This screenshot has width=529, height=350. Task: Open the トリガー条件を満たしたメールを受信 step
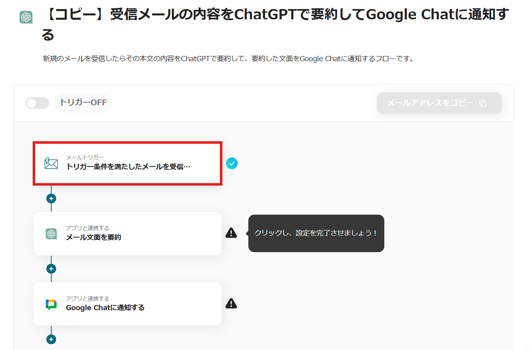point(128,163)
